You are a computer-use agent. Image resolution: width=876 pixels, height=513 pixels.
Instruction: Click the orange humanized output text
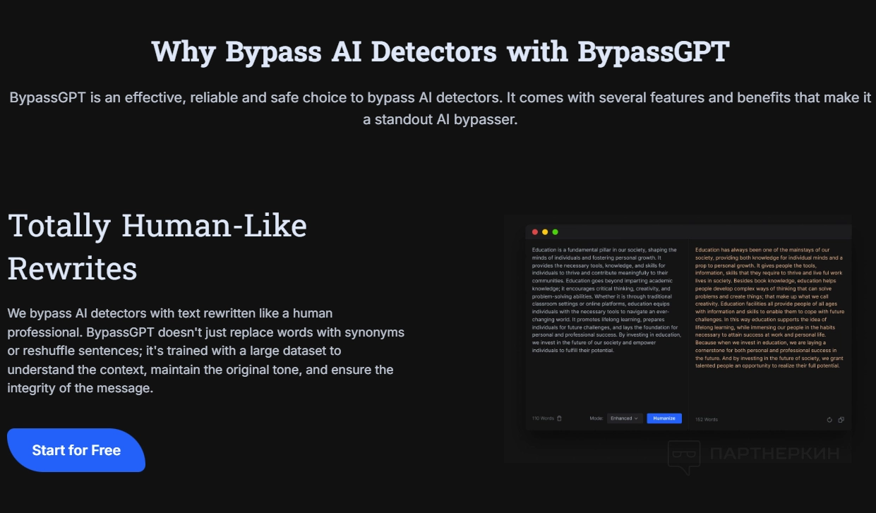point(769,308)
